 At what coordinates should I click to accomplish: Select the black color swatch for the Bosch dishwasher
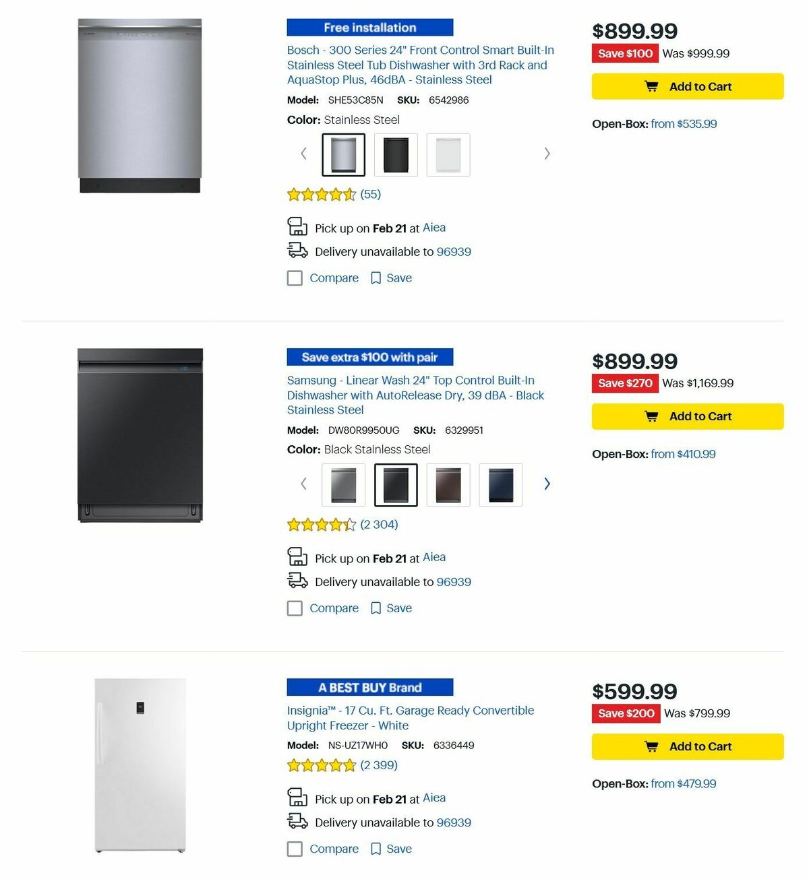[x=396, y=154]
